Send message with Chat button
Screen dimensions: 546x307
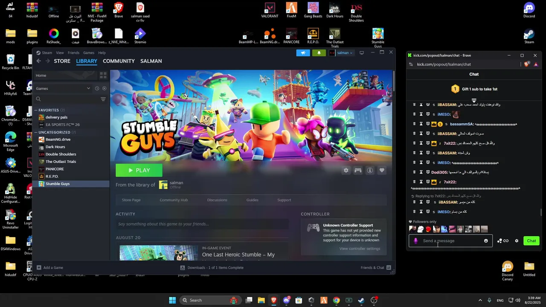(531, 241)
